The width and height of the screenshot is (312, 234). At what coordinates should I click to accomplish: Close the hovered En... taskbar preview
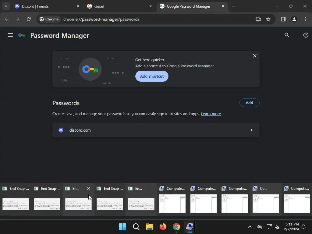click(88, 188)
